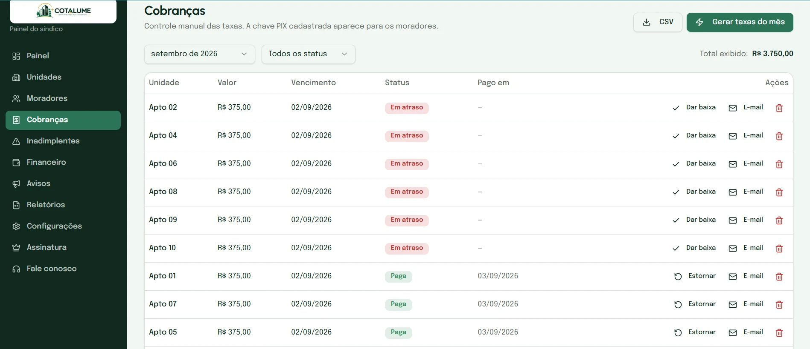Click the 03/09/2026 paid date for Apto 07
Screen dimensions: 810x349
[498, 304]
